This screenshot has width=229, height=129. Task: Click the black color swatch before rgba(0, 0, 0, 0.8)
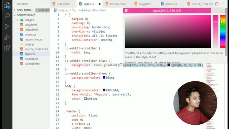(x=169, y=65)
